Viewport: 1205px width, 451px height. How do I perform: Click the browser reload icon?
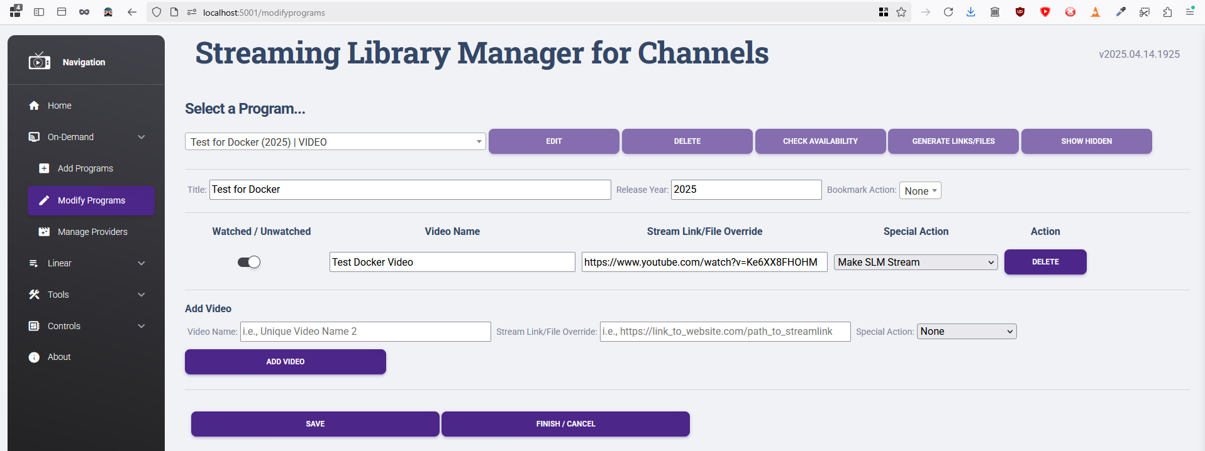pos(948,12)
